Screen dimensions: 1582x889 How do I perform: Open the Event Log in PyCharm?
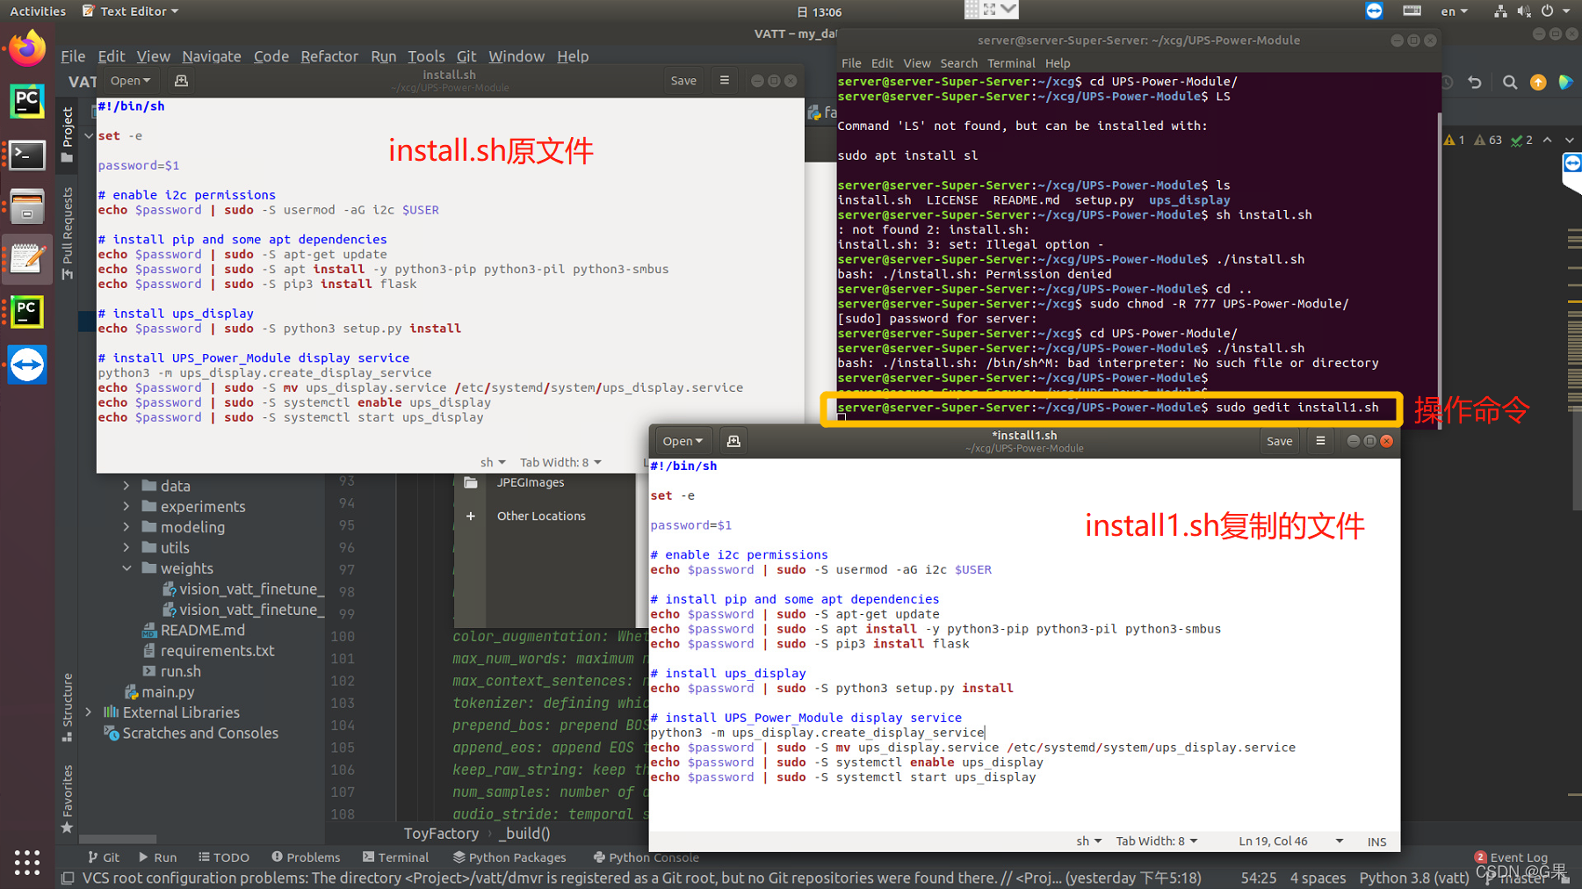tap(1511, 857)
